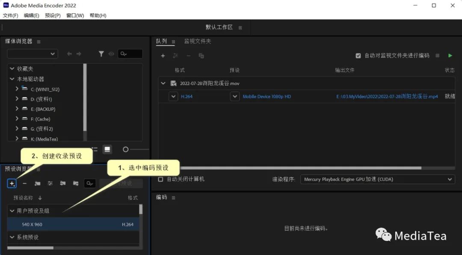Image resolution: width=462 pixels, height=255 pixels.
Task: Remove selected queue item with minus icon
Action: [x=189, y=56]
